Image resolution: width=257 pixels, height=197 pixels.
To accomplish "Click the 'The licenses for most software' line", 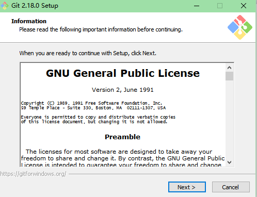I will pos(119,152).
